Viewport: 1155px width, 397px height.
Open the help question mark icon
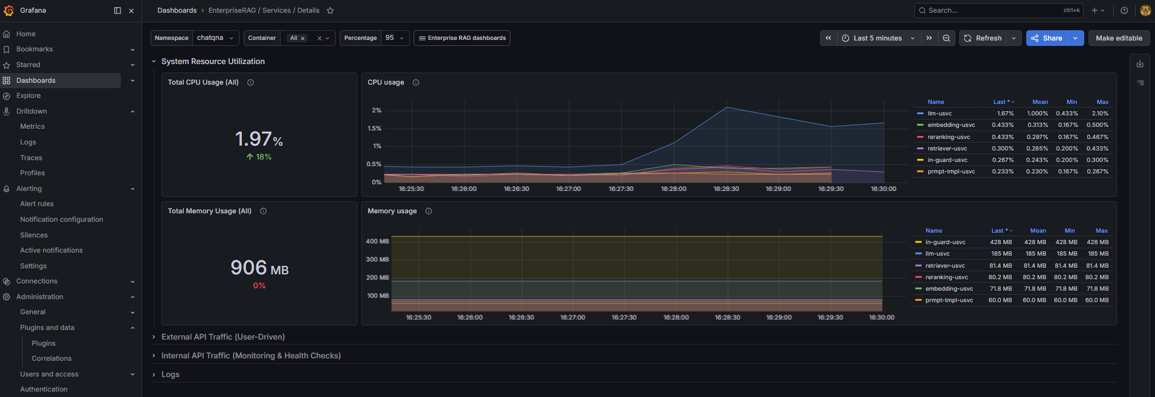[x=1124, y=10]
